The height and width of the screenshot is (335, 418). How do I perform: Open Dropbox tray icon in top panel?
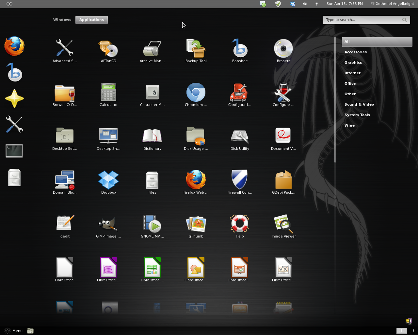tap(293, 4)
